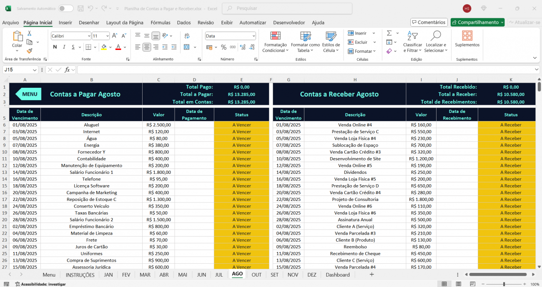Viewport: 542px width, 287px height.
Task: Click the AutoSum sigma icon
Action: pyautogui.click(x=389, y=33)
